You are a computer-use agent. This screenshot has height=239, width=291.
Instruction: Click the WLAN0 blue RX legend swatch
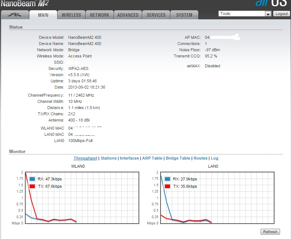[32, 179]
